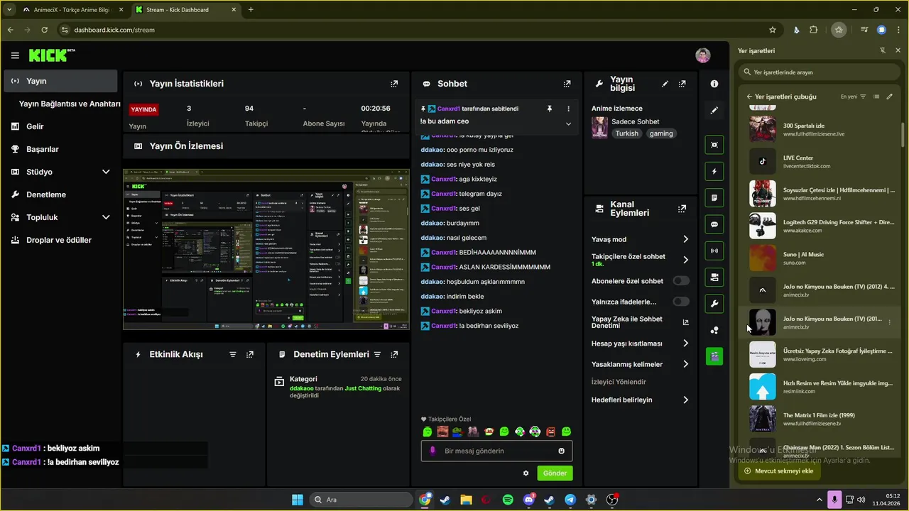Toggle the activity feed lightning widget icon
The height and width of the screenshot is (511, 909).
714,171
